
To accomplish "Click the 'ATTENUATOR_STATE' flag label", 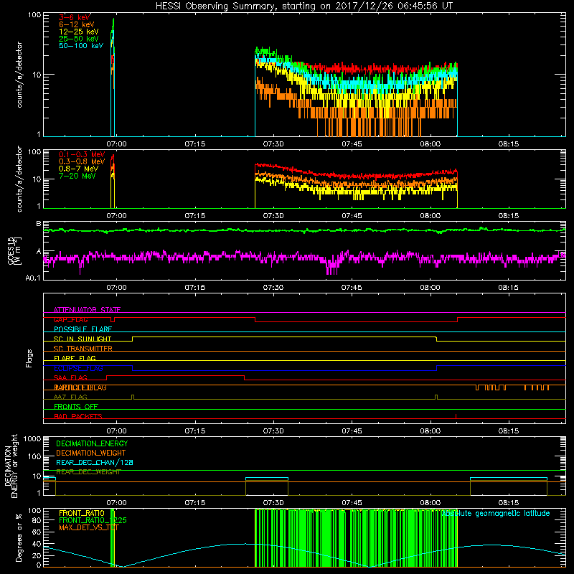I will coord(87,310).
